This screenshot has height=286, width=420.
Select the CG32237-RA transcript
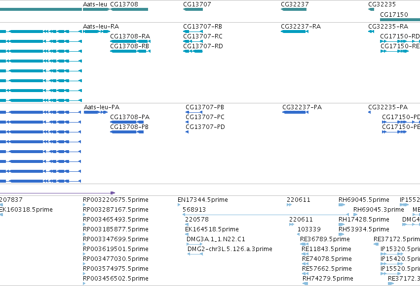(295, 32)
